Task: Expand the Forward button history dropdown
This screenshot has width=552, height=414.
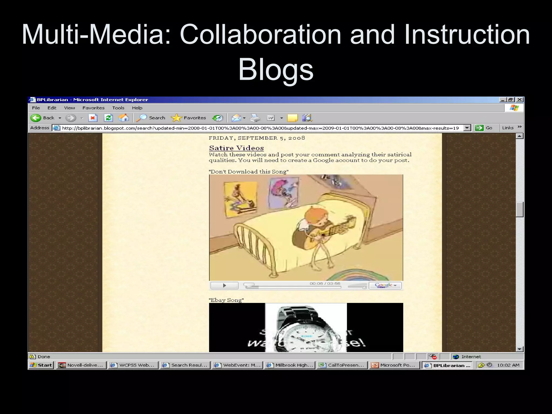Action: click(x=82, y=118)
